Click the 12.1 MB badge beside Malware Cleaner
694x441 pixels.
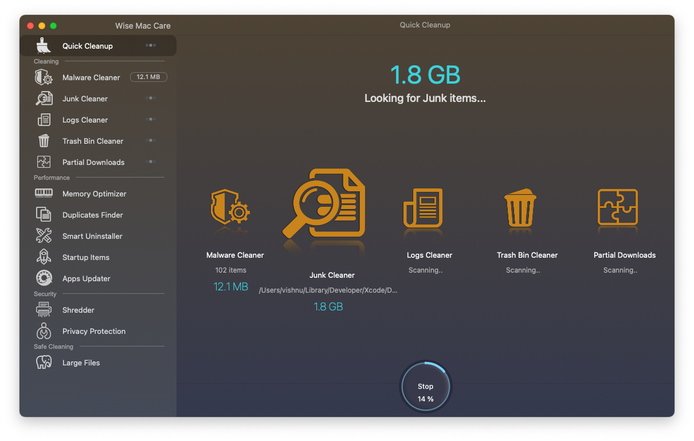148,77
